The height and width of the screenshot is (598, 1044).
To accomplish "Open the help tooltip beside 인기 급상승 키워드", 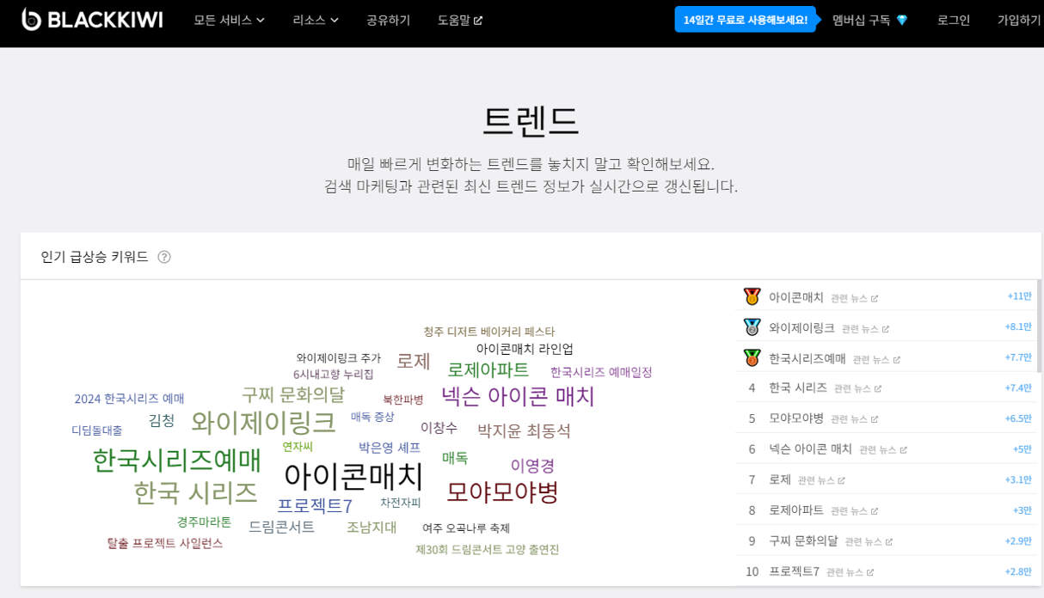I will click(165, 256).
